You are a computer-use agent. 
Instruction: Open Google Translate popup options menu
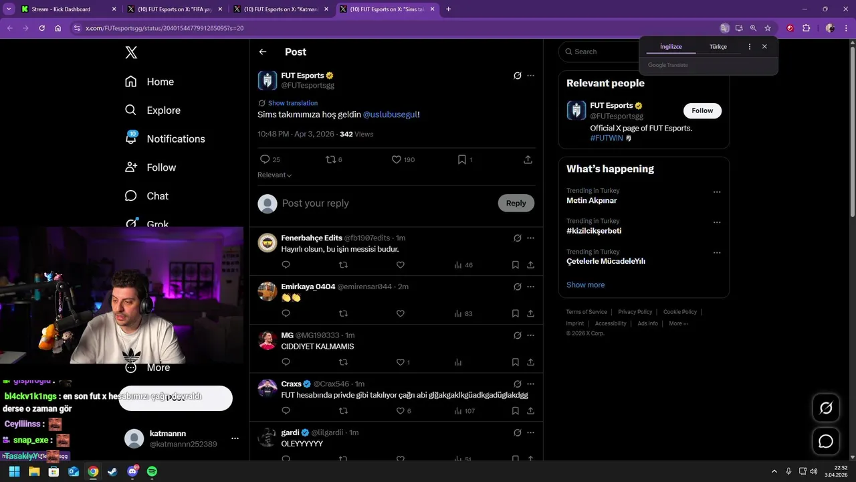click(x=749, y=47)
